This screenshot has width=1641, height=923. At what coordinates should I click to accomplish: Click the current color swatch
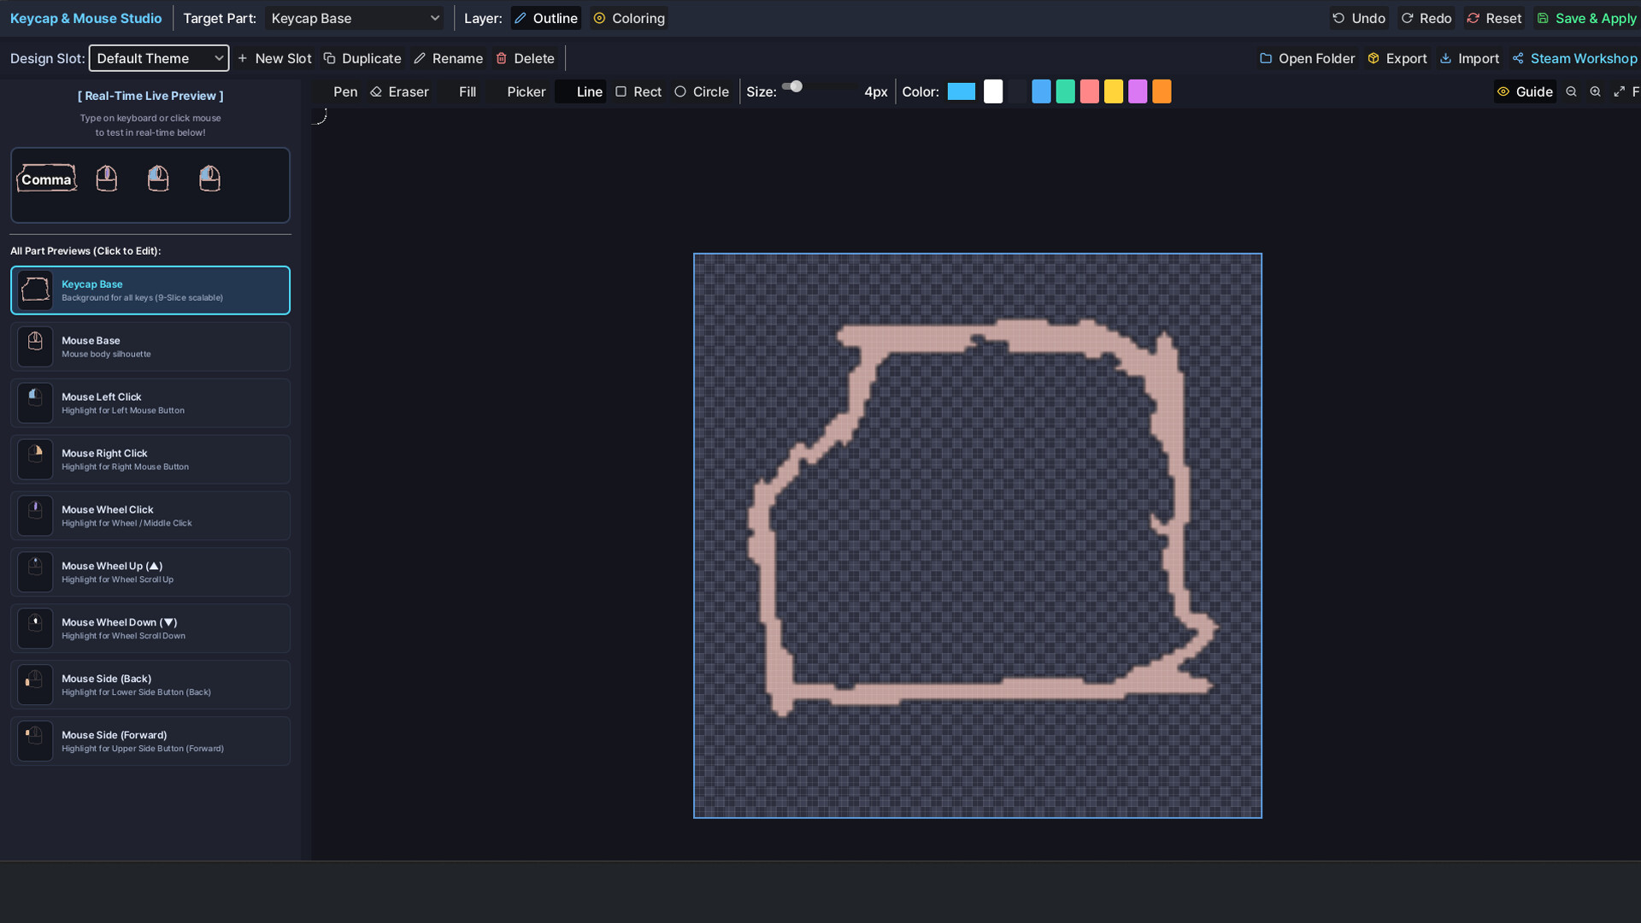click(x=962, y=91)
